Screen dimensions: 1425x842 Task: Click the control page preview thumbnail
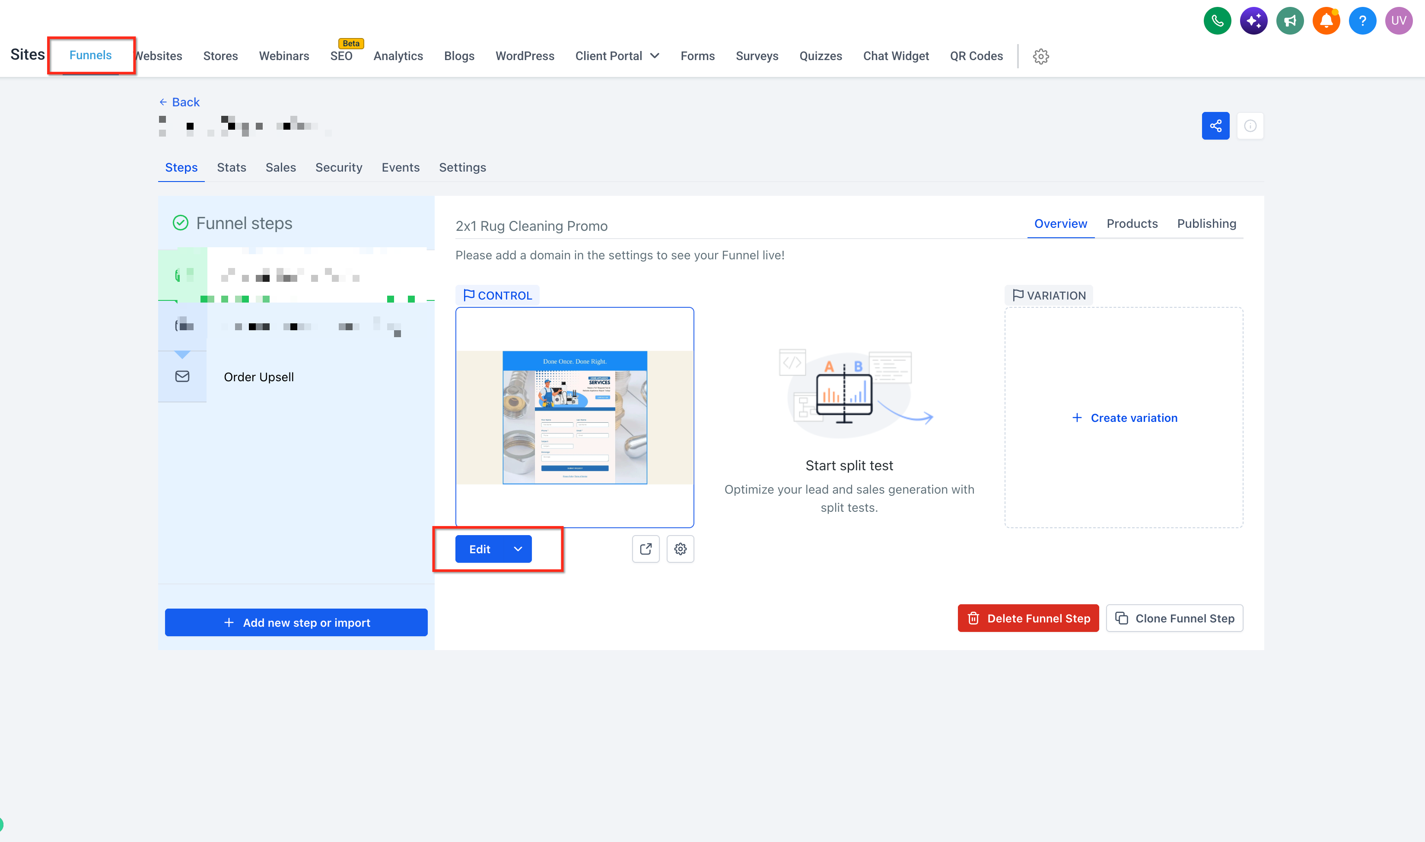[574, 417]
